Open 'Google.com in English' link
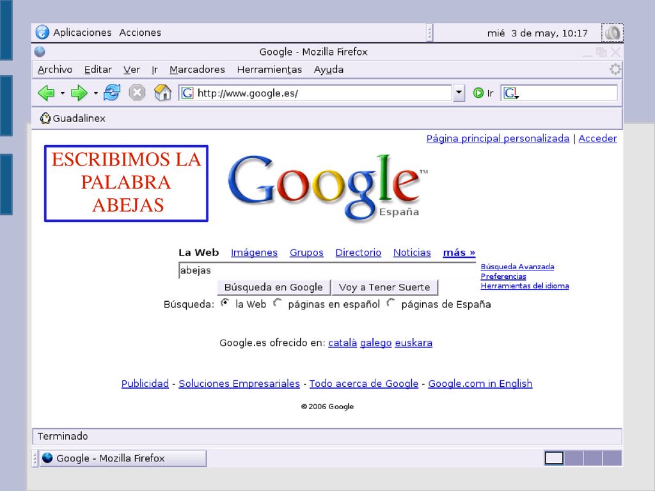 pyautogui.click(x=480, y=384)
